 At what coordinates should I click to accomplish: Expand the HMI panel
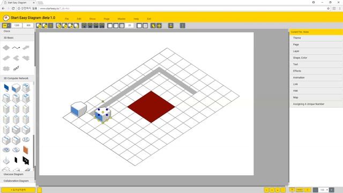point(316,91)
